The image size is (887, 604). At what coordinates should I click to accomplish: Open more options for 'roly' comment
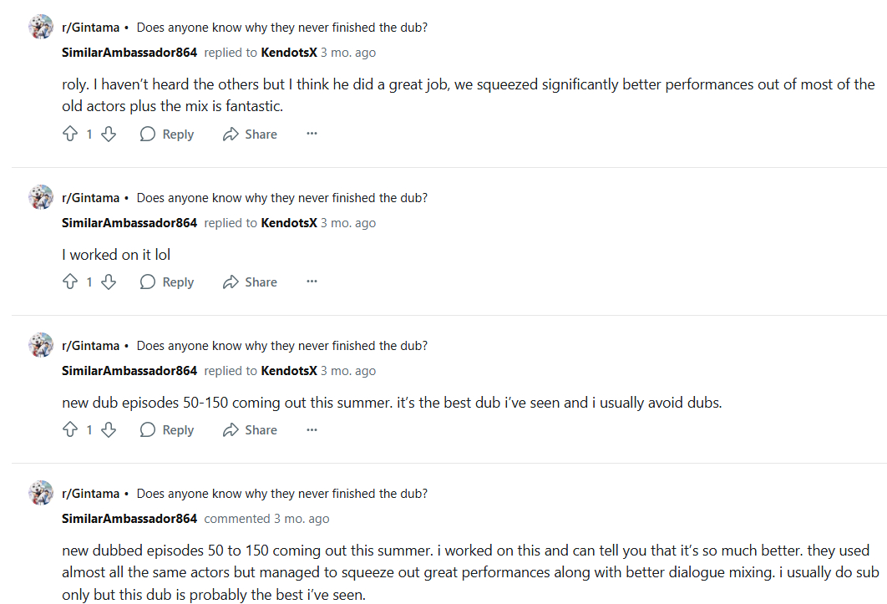312,134
